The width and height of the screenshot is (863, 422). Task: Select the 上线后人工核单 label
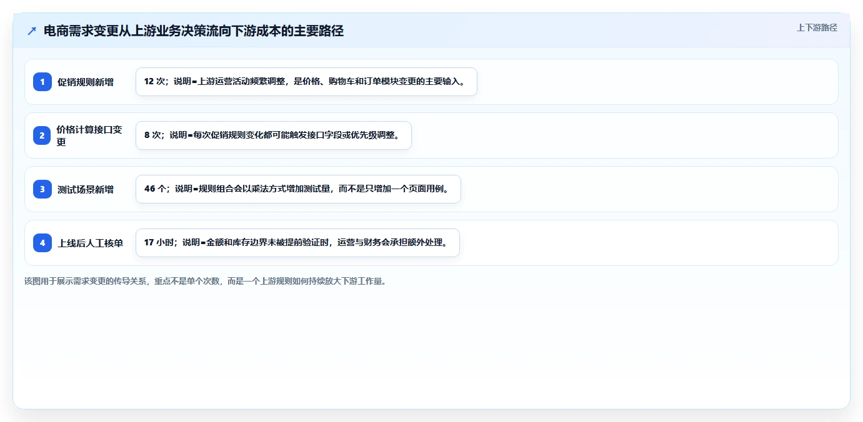[91, 243]
